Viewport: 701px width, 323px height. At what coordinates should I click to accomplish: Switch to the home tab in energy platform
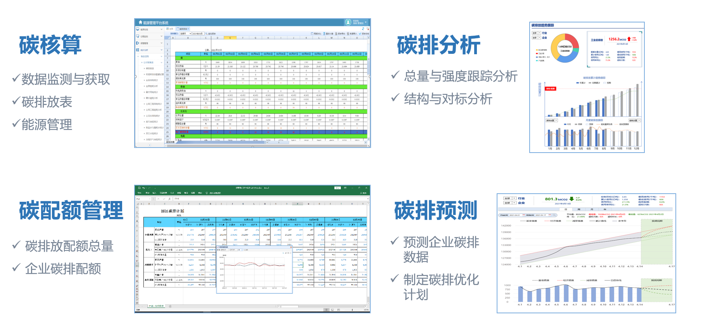(170, 29)
